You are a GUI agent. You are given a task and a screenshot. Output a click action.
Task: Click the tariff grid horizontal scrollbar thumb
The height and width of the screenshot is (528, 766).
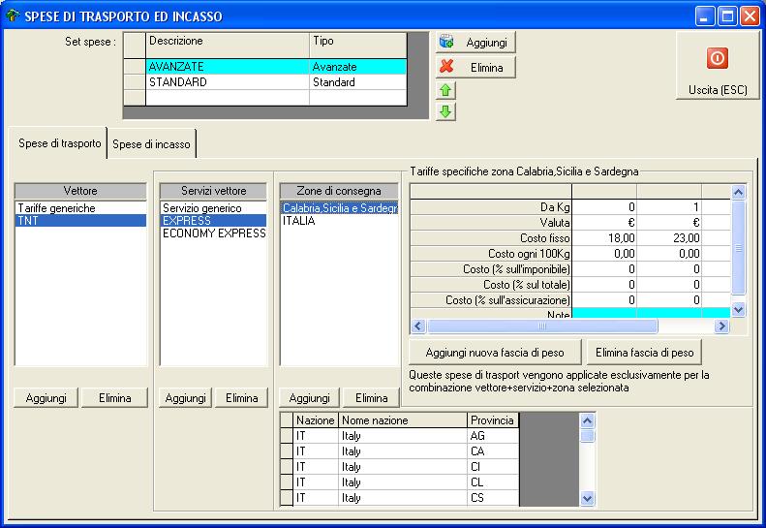pos(542,326)
